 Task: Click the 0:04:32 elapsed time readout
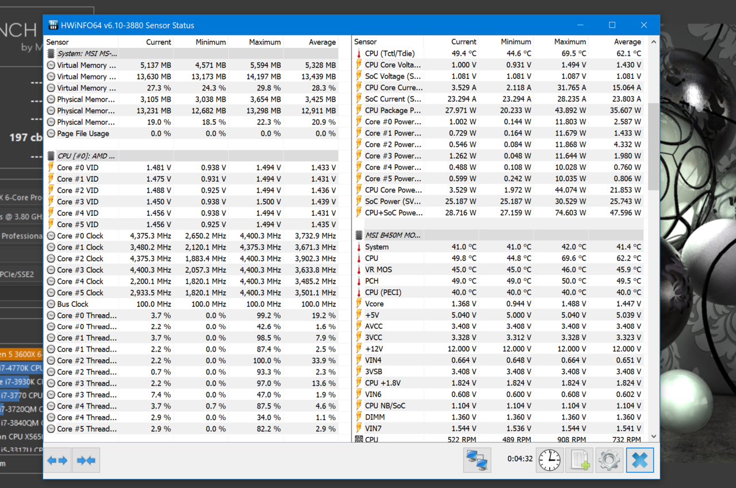520,459
